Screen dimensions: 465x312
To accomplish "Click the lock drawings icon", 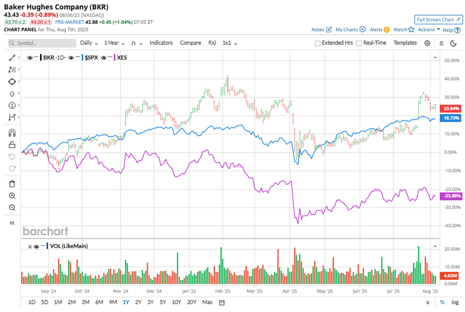I will (x=12, y=144).
